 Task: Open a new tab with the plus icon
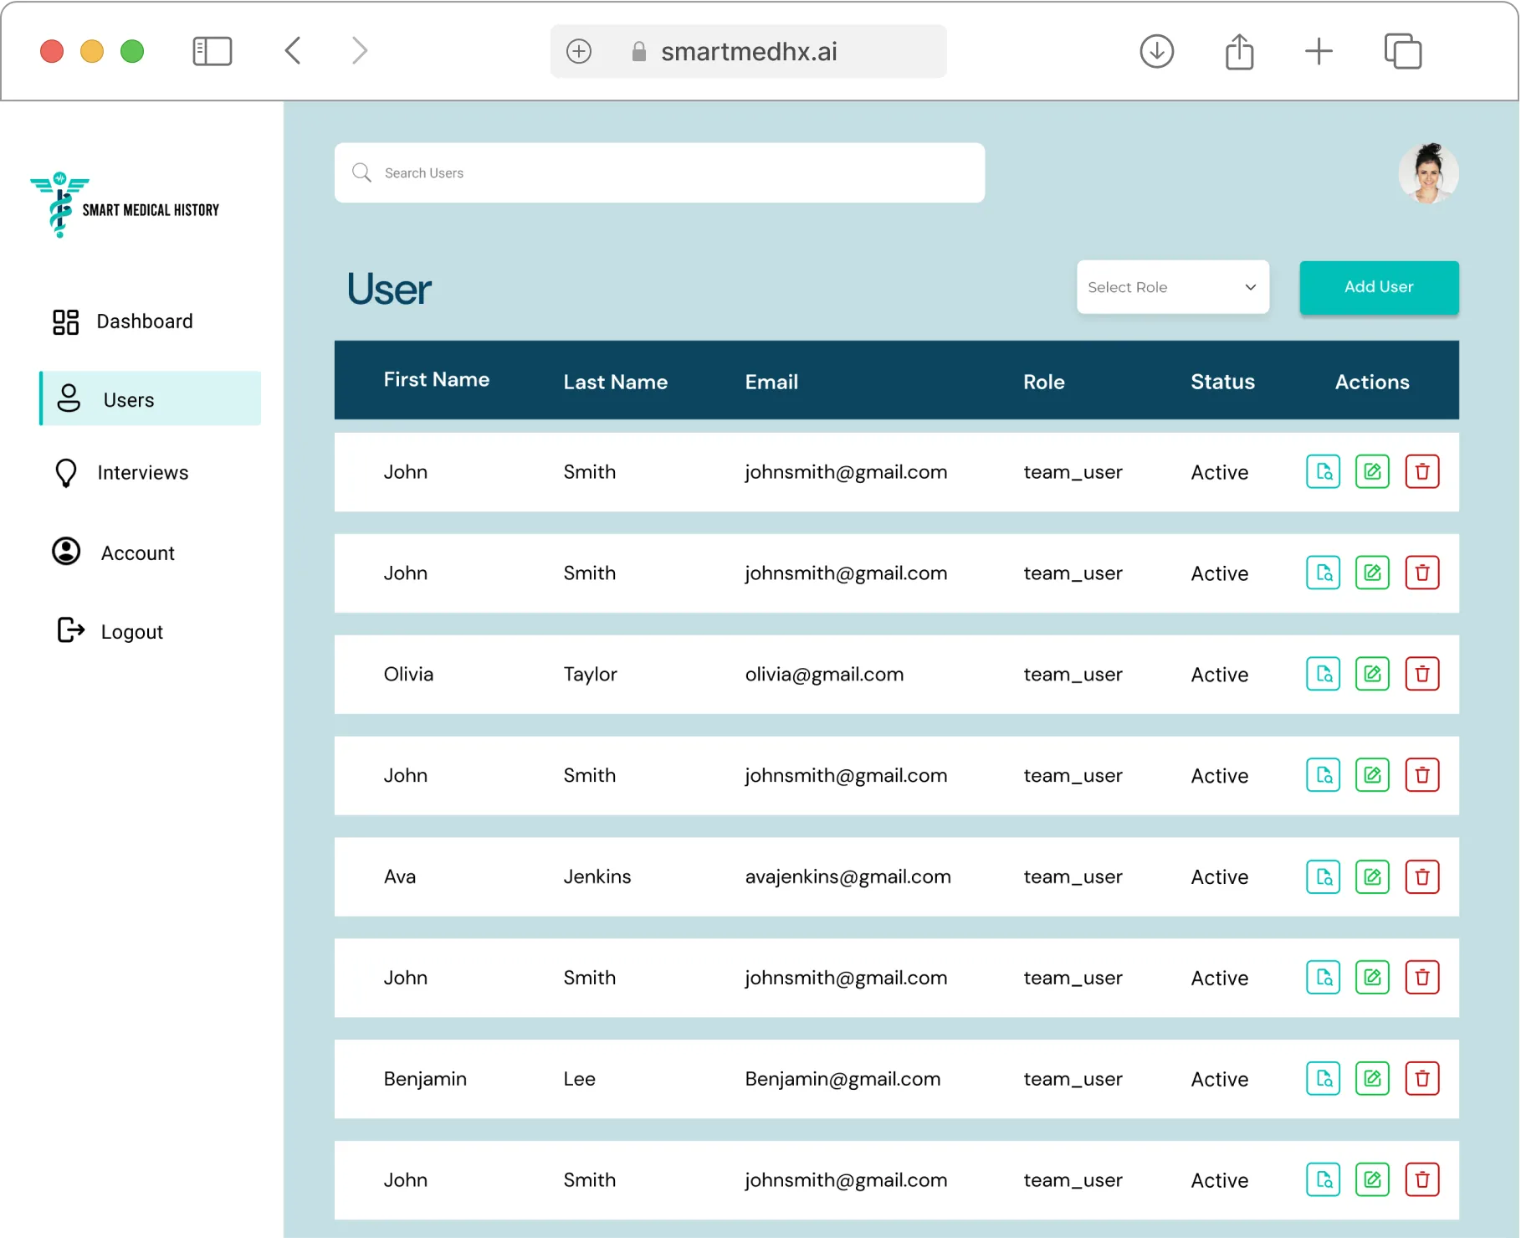click(x=1319, y=51)
